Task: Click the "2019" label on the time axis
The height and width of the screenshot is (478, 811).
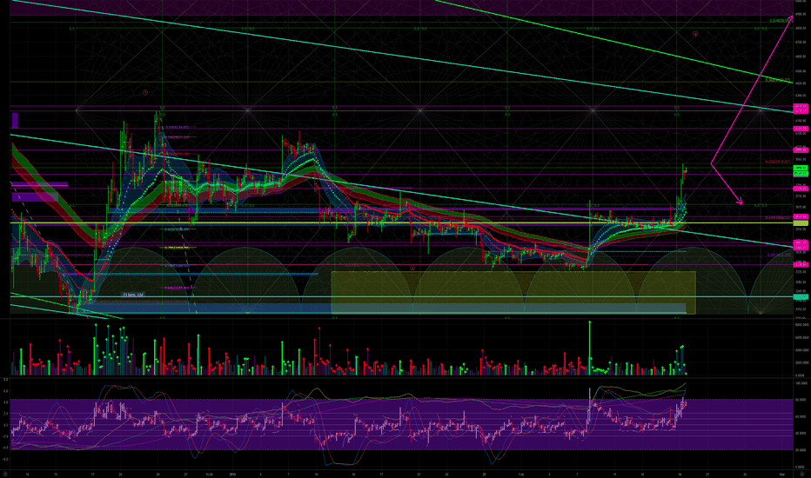Action: [x=232, y=474]
